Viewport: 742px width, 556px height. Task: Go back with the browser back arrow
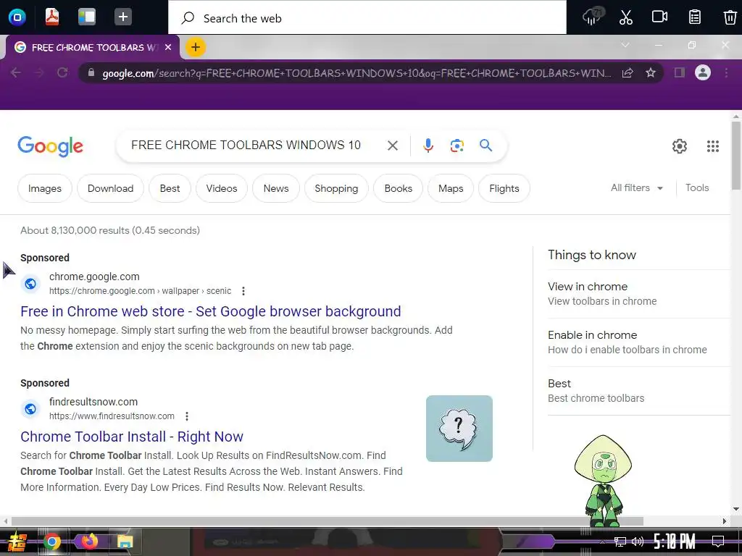pyautogui.click(x=16, y=73)
